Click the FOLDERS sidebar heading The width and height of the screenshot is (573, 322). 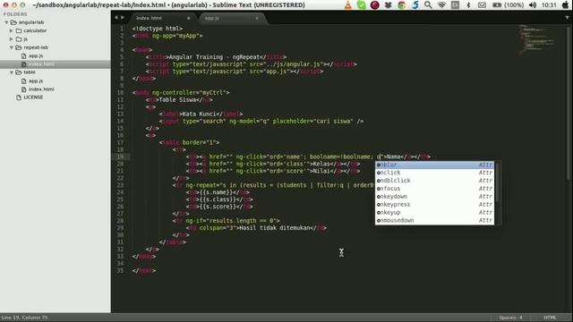coord(15,14)
